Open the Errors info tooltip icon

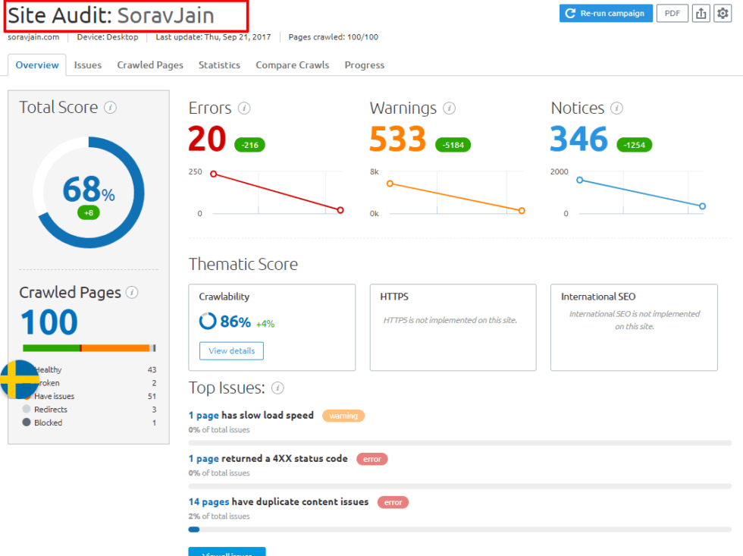(244, 108)
